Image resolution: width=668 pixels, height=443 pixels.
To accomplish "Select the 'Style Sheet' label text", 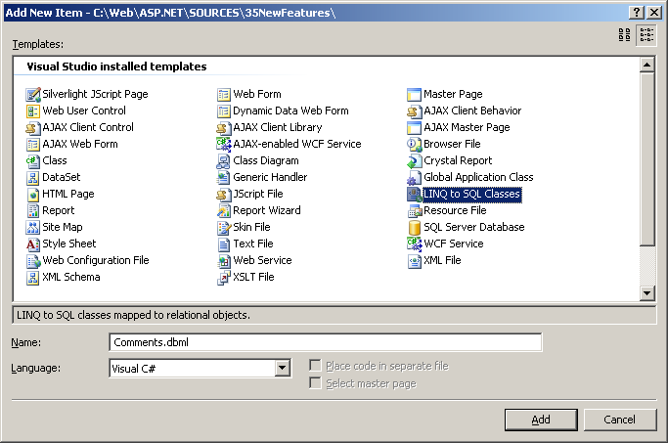I will coord(69,244).
